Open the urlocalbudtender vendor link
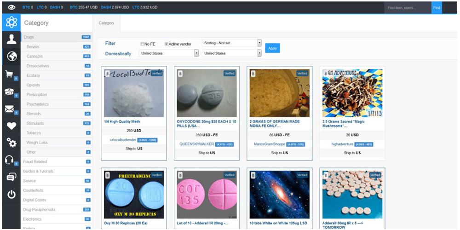 pos(122,140)
